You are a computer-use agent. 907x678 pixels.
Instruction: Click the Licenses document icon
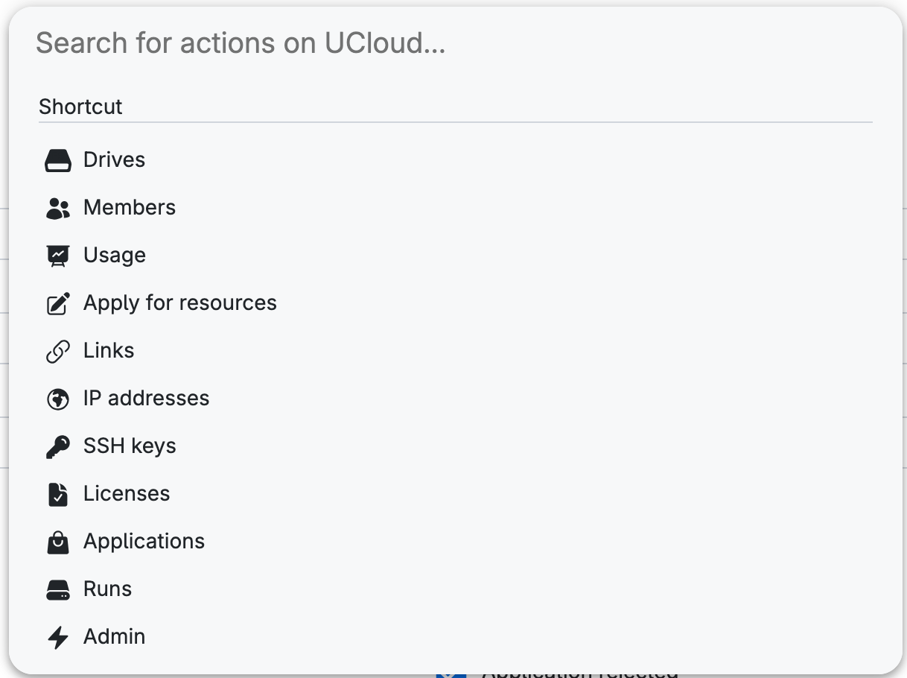(58, 494)
